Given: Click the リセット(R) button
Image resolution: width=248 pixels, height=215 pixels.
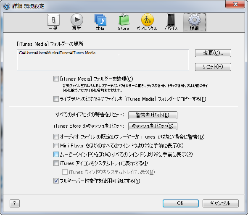Looking at the screenshot, I should 213,67.
